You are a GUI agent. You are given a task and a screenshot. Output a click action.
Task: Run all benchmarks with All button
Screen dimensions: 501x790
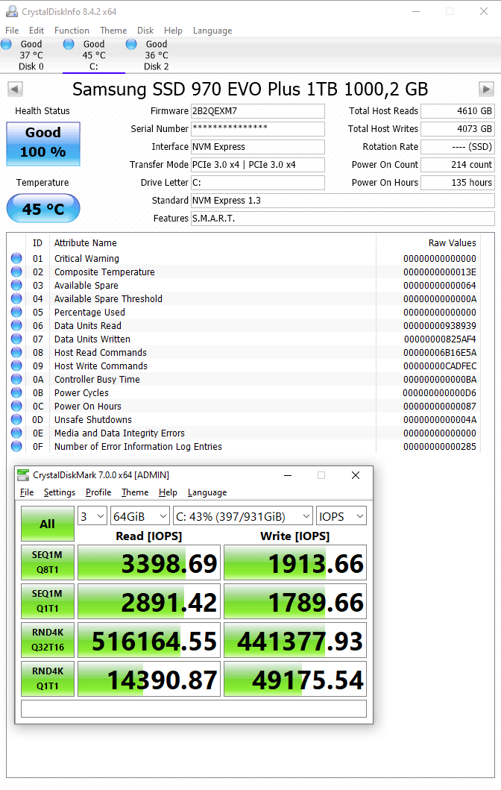(47, 524)
